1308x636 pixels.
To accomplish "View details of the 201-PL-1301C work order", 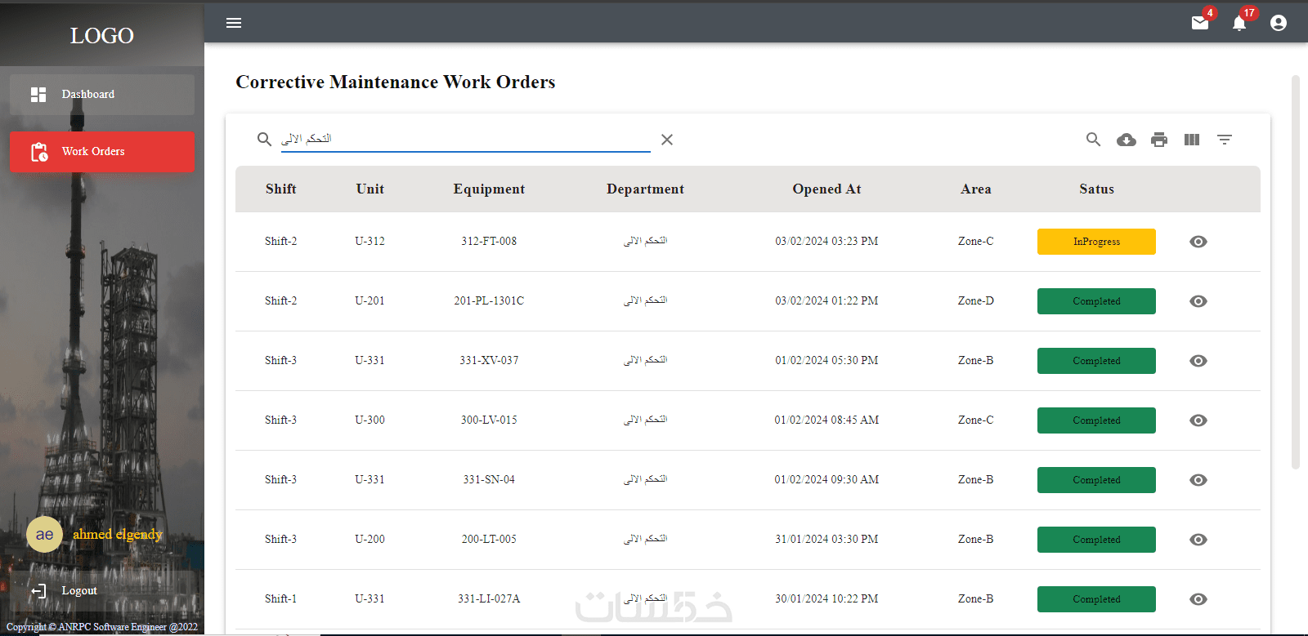I will click(1198, 301).
